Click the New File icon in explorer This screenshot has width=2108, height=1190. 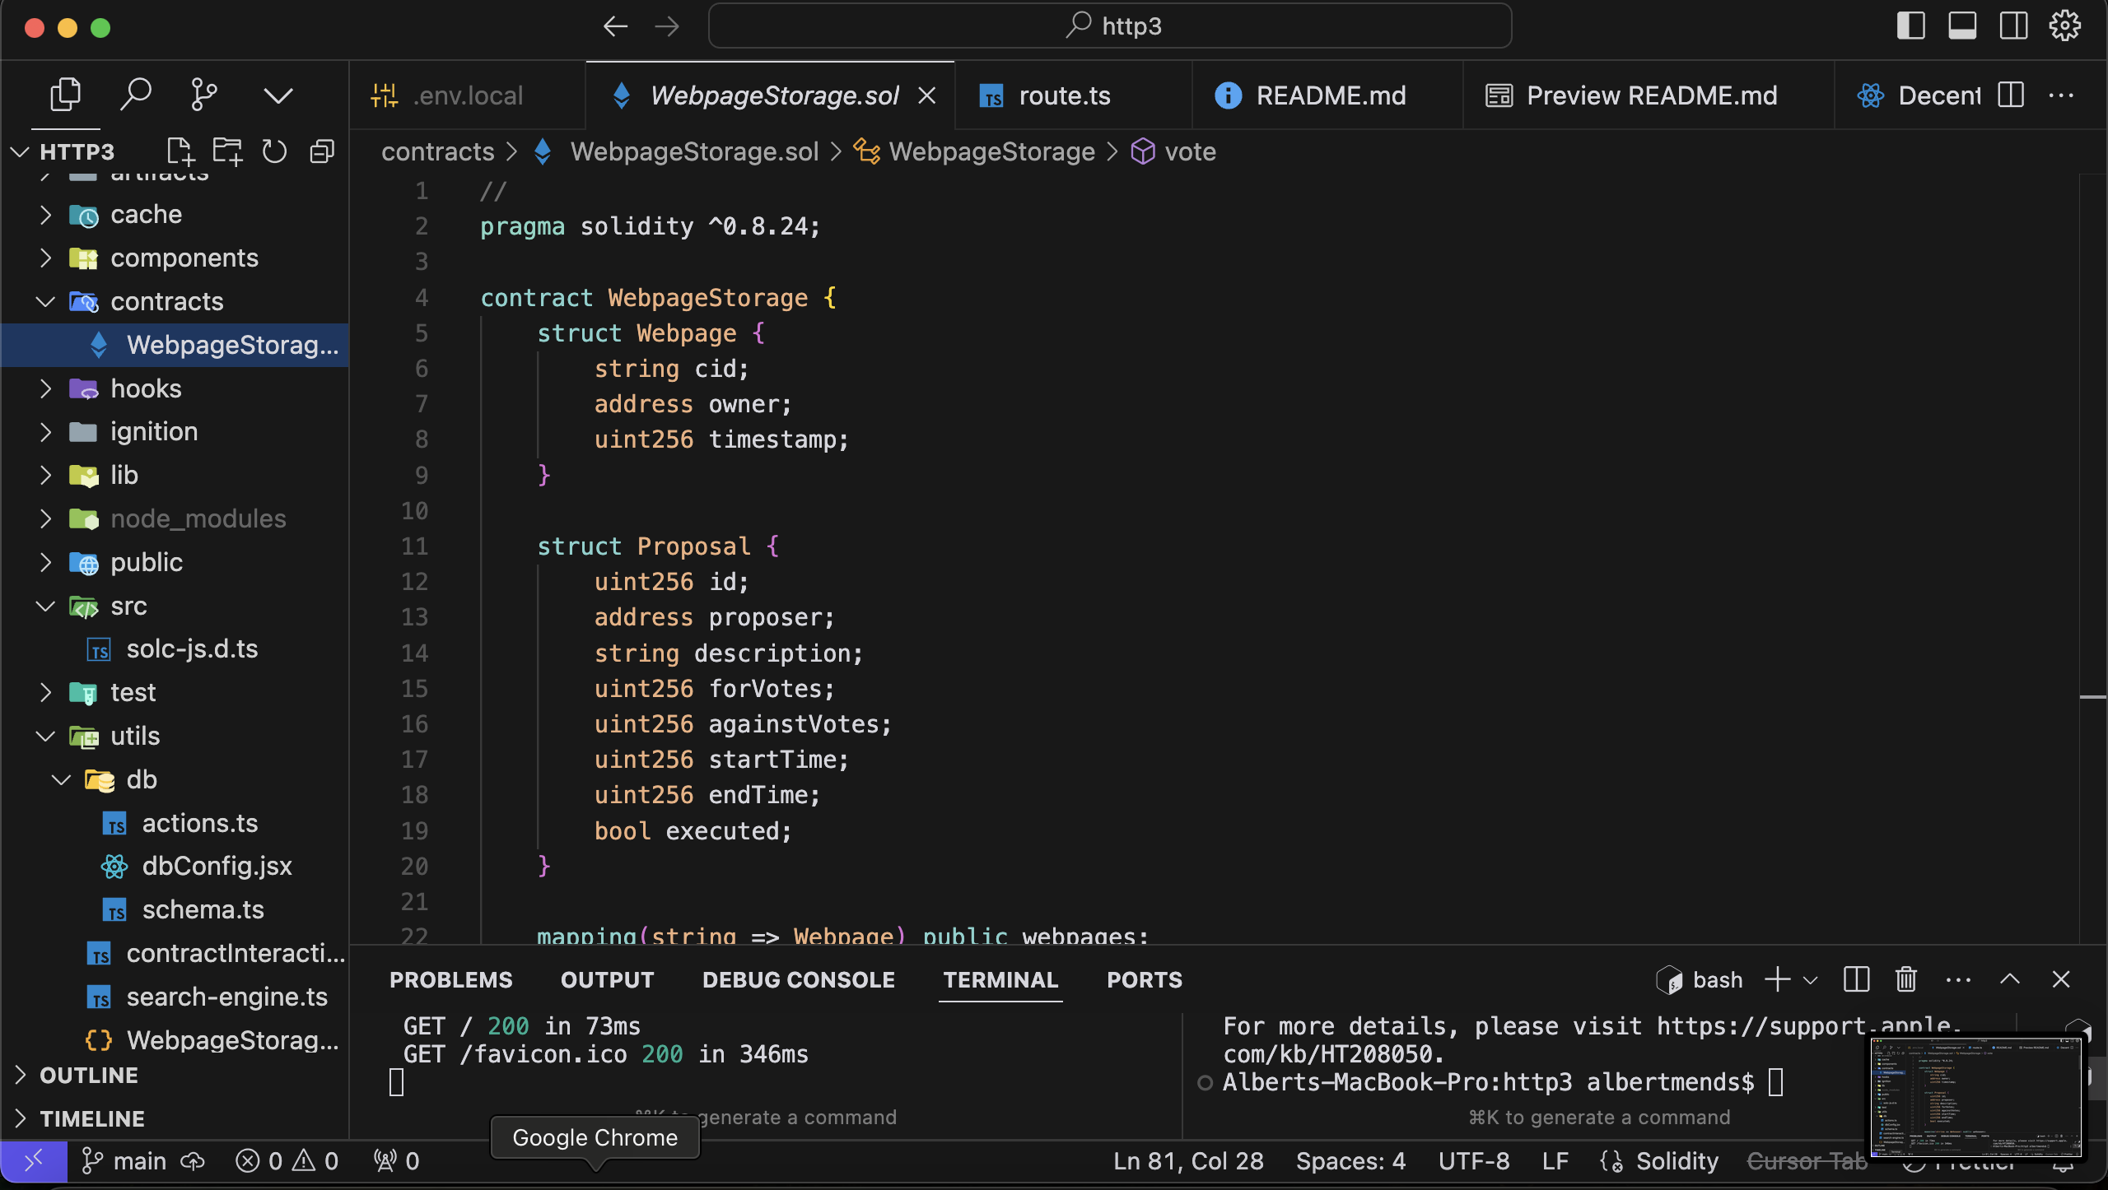pyautogui.click(x=180, y=151)
